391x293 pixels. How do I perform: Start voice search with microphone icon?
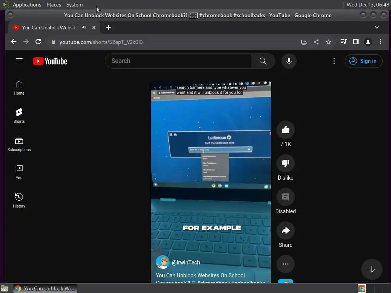[x=289, y=61]
